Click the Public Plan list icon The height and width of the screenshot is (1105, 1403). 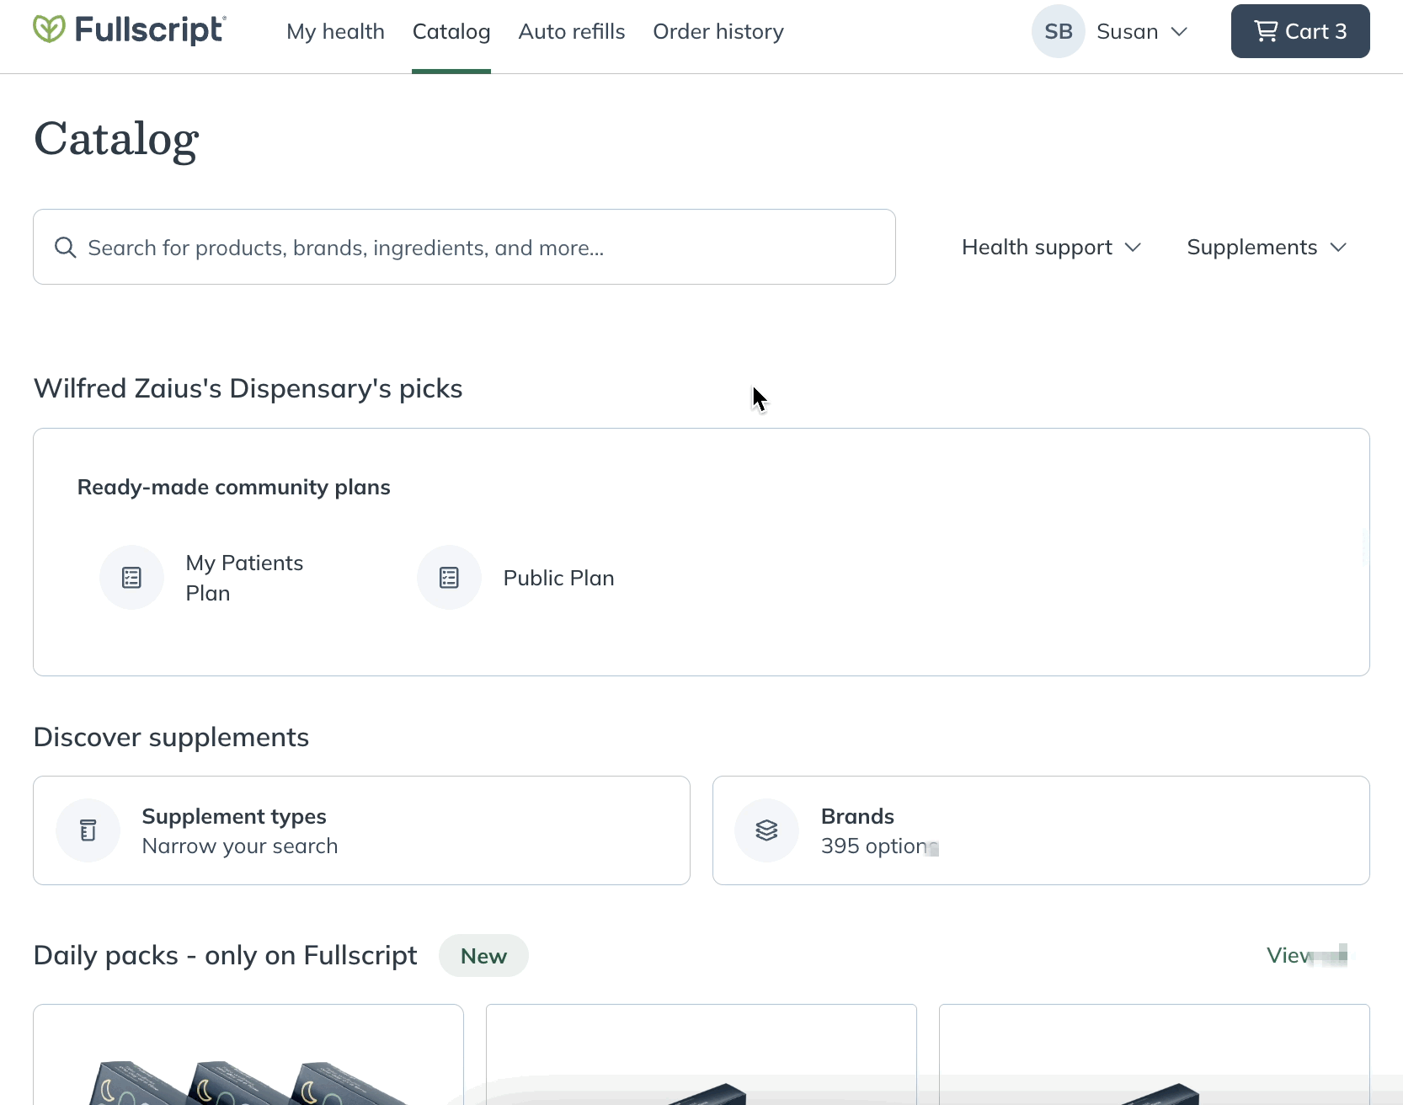[449, 578]
